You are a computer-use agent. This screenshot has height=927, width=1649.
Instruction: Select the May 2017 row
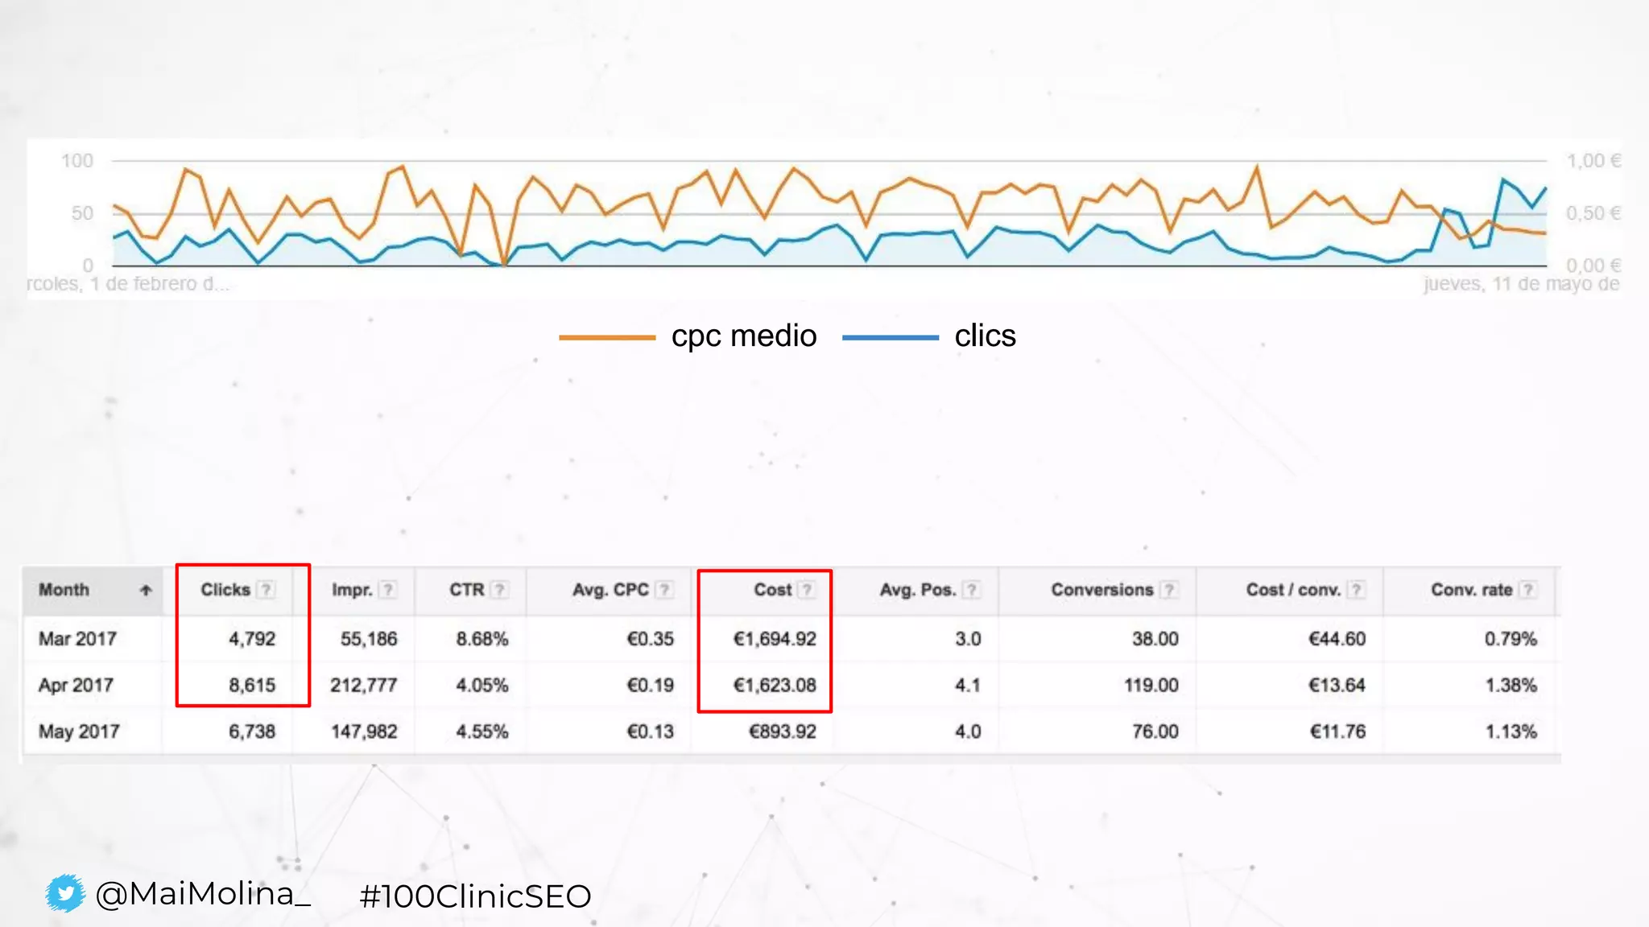click(78, 731)
